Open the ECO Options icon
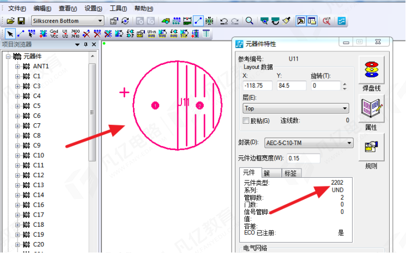 click(206, 34)
